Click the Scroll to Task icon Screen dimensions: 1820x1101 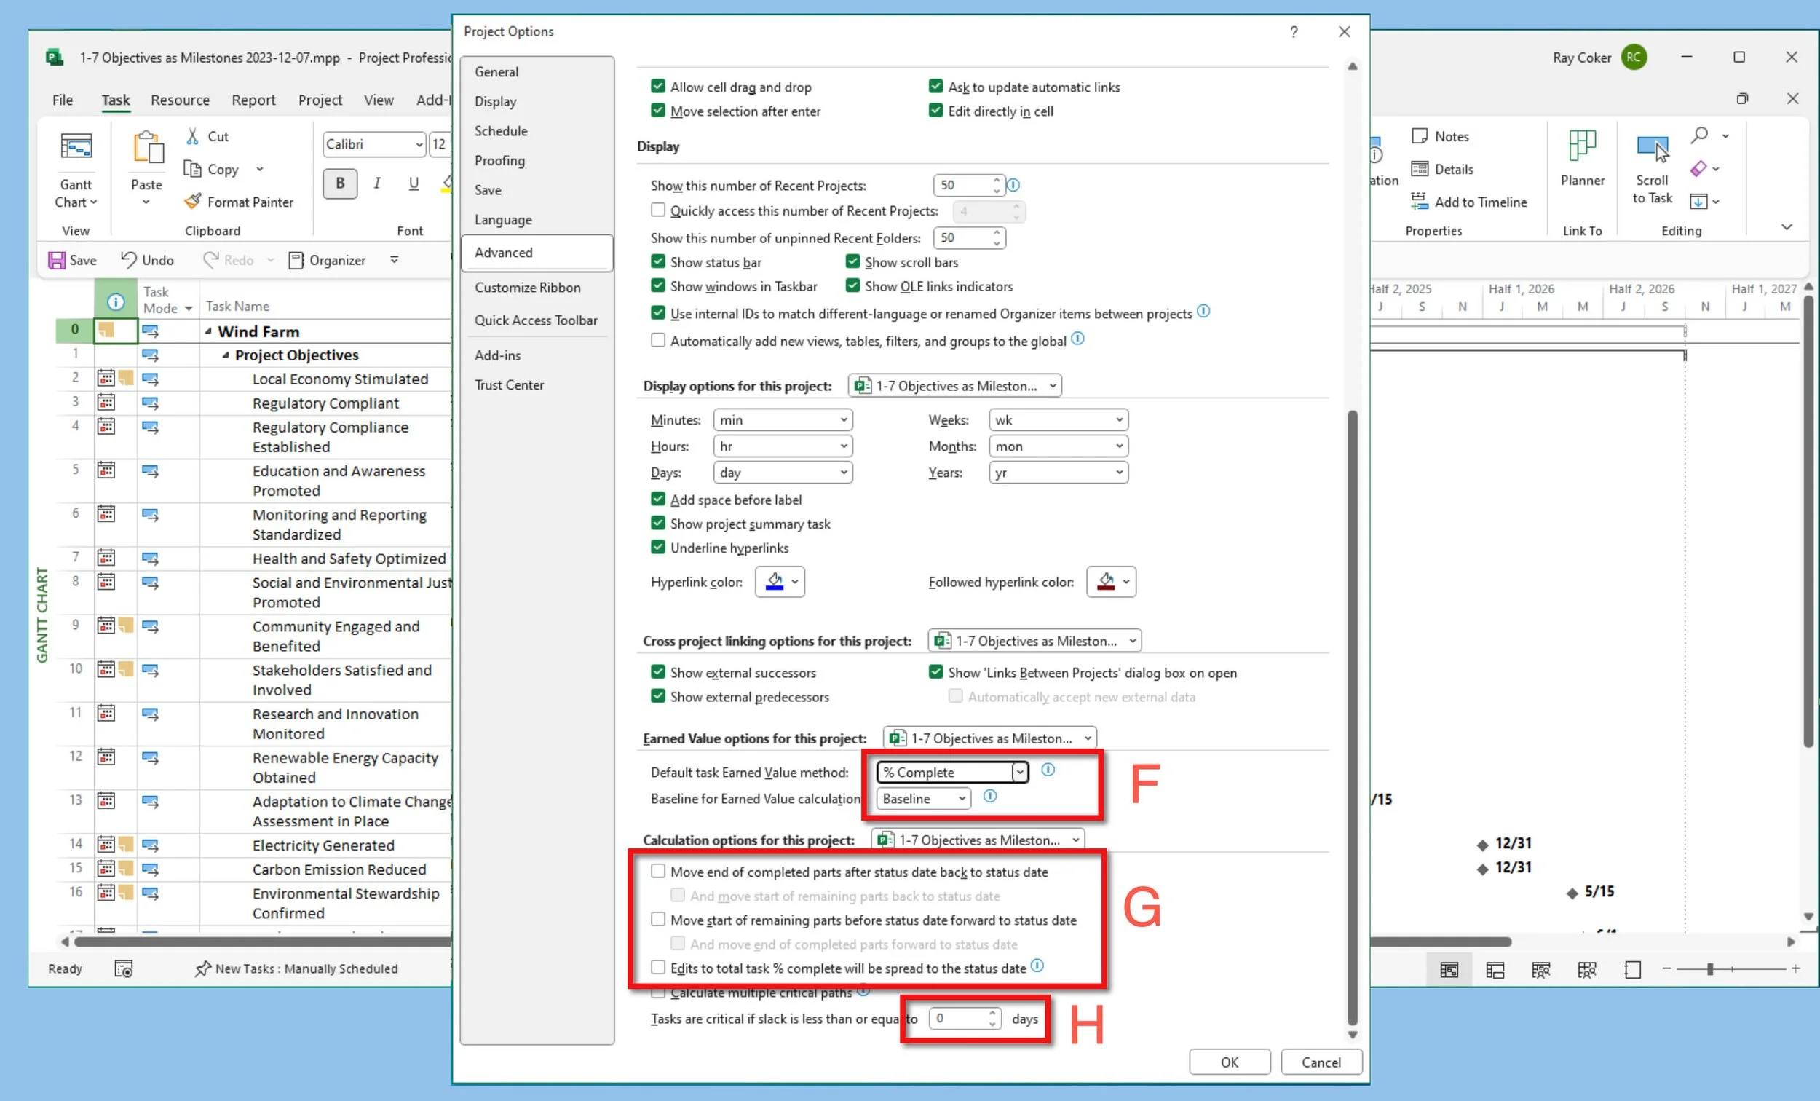[1653, 149]
